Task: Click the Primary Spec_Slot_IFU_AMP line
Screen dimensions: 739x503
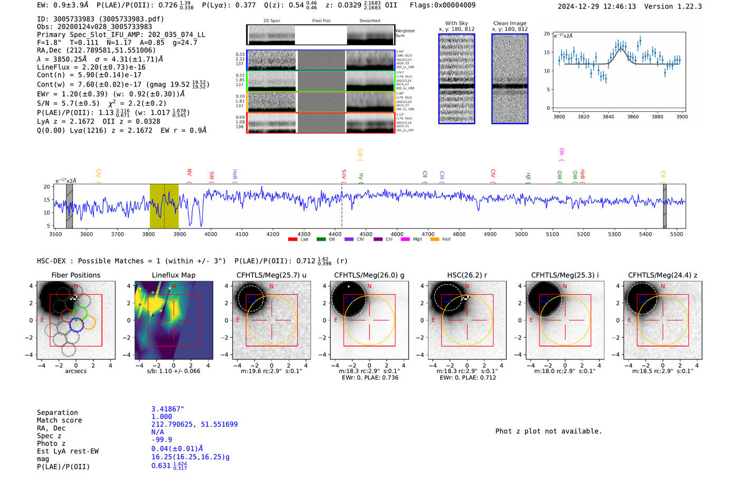Action: click(121, 34)
